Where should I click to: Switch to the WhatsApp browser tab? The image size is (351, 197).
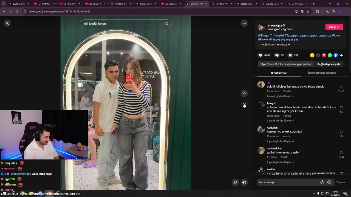coord(121,4)
